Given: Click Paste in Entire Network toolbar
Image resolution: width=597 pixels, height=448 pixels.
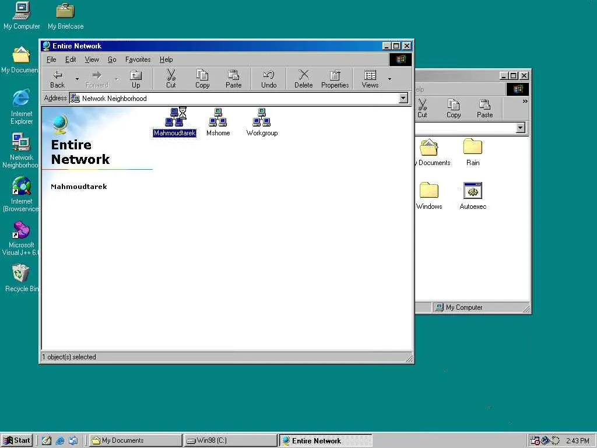Looking at the screenshot, I should pyautogui.click(x=233, y=79).
